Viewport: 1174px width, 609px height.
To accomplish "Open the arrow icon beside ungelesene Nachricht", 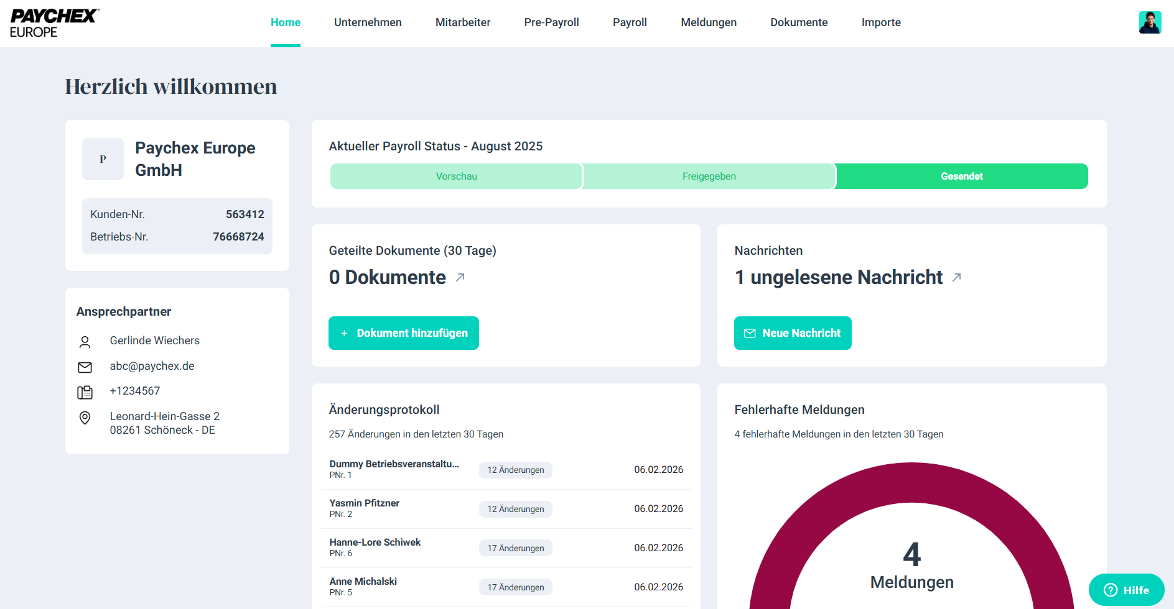I will click(x=957, y=277).
